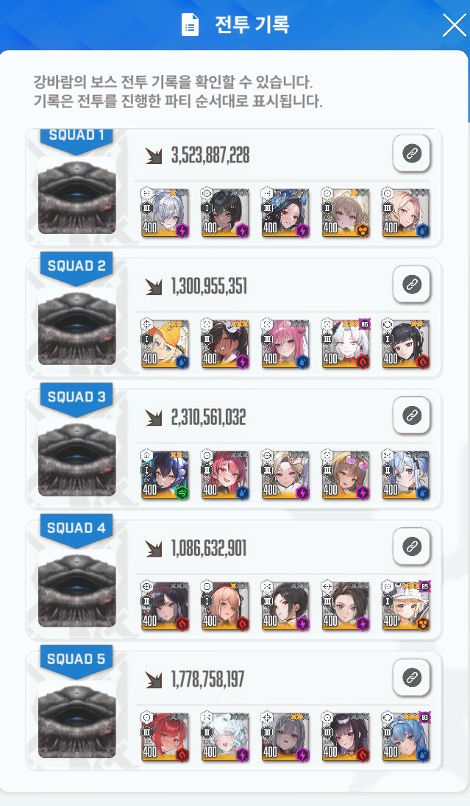
Task: Click Squad 5 red-haired first character
Action: coord(165,737)
